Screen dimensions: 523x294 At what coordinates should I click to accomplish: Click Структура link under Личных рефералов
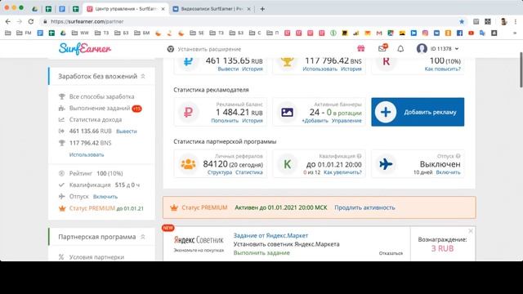pos(220,172)
